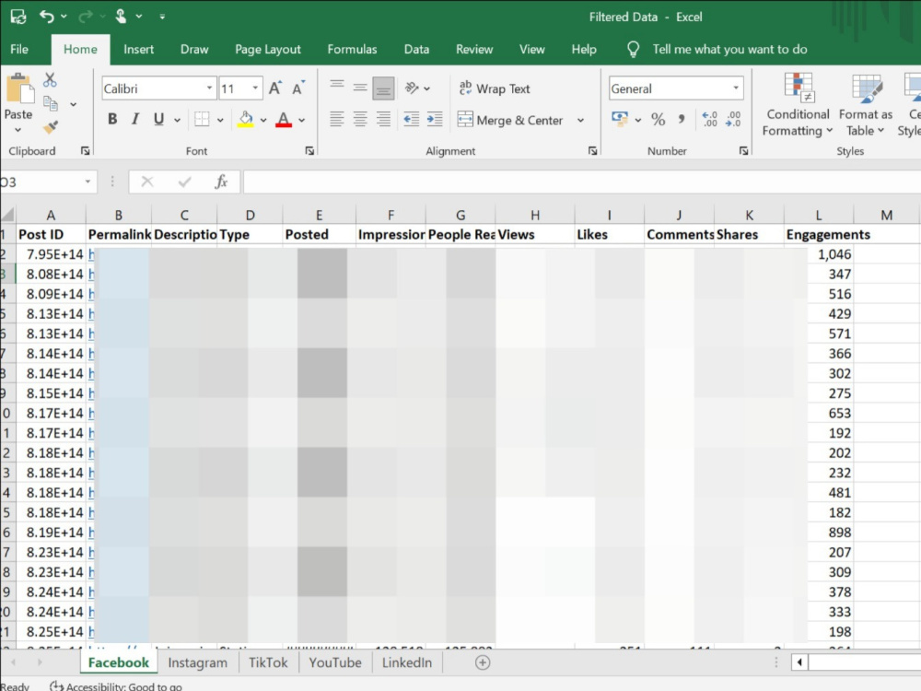Toggle Bottom Align button
This screenshot has width=921, height=691.
(x=383, y=88)
